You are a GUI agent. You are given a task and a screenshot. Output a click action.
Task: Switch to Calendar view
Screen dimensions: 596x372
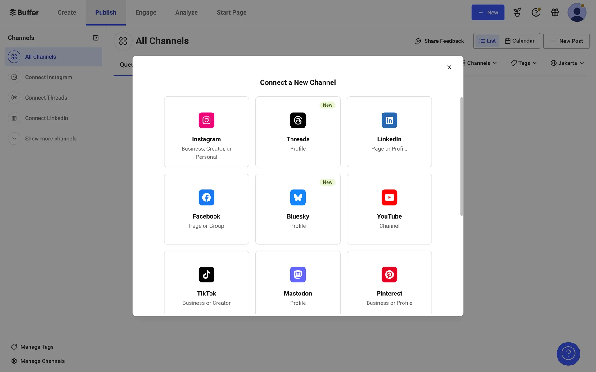(x=520, y=41)
